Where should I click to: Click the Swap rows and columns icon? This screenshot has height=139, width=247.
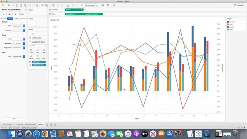coord(53,5)
